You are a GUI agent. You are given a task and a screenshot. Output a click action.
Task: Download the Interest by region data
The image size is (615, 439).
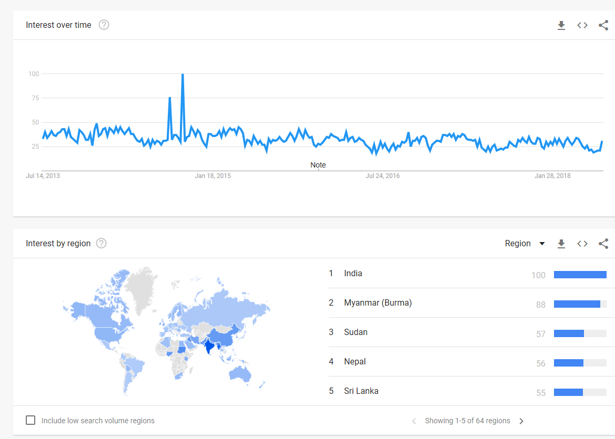click(561, 244)
